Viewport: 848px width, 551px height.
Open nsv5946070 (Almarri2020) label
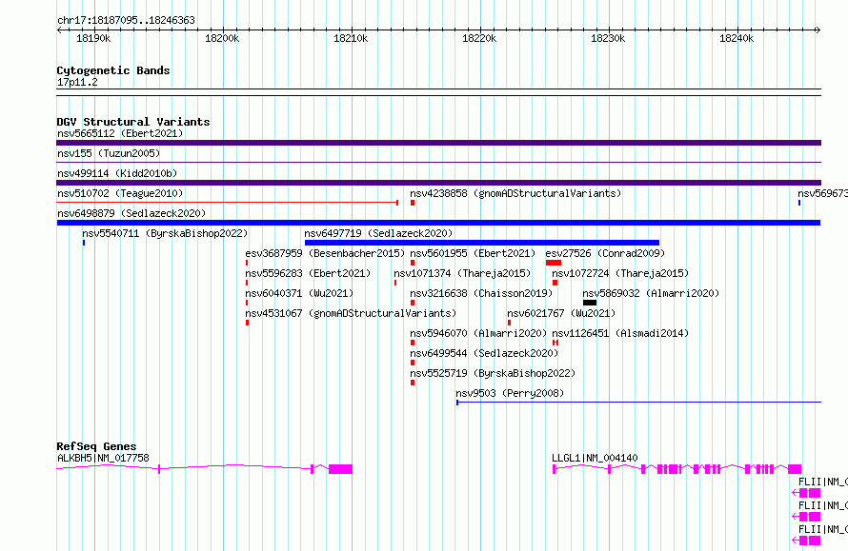[478, 333]
